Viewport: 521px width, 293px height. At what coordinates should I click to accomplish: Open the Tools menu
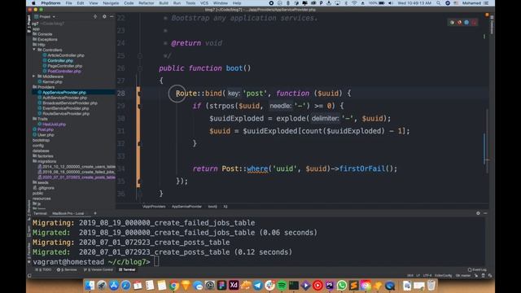tap(190, 3)
